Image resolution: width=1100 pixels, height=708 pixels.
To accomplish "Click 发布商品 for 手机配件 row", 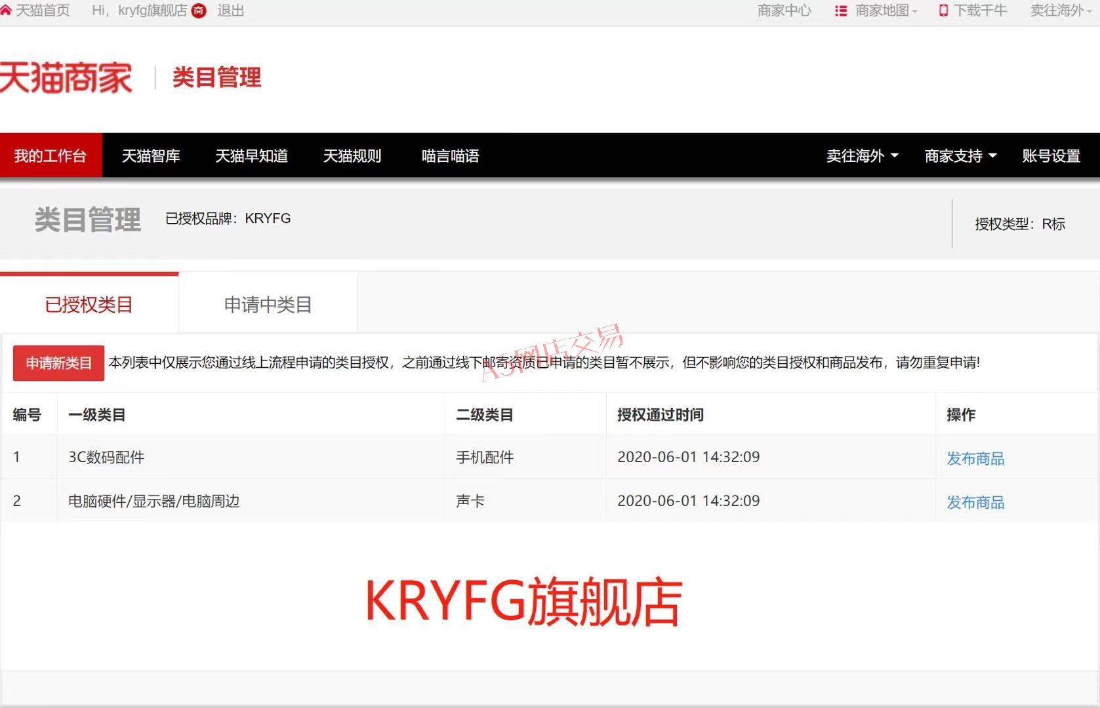I will click(x=975, y=459).
